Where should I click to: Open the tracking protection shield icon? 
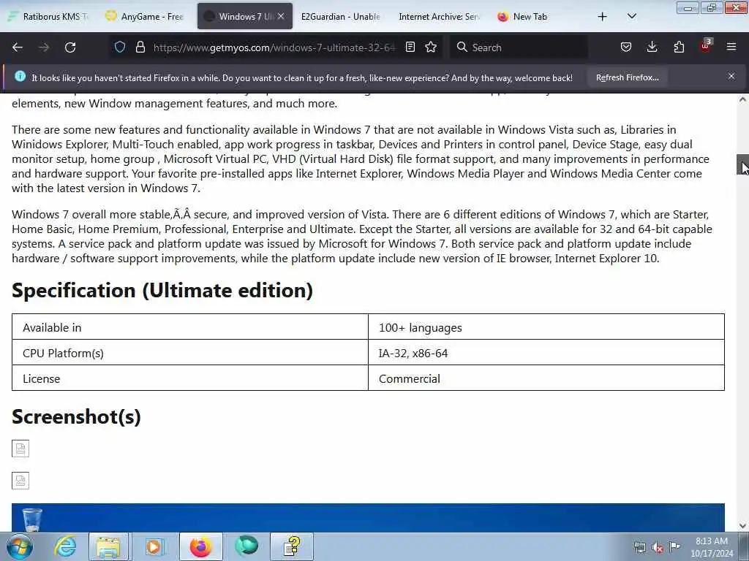click(120, 47)
